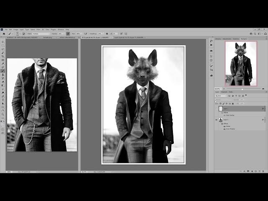Hide the Stroke effect on Layer 0
268x201 pixels.
point(224,126)
